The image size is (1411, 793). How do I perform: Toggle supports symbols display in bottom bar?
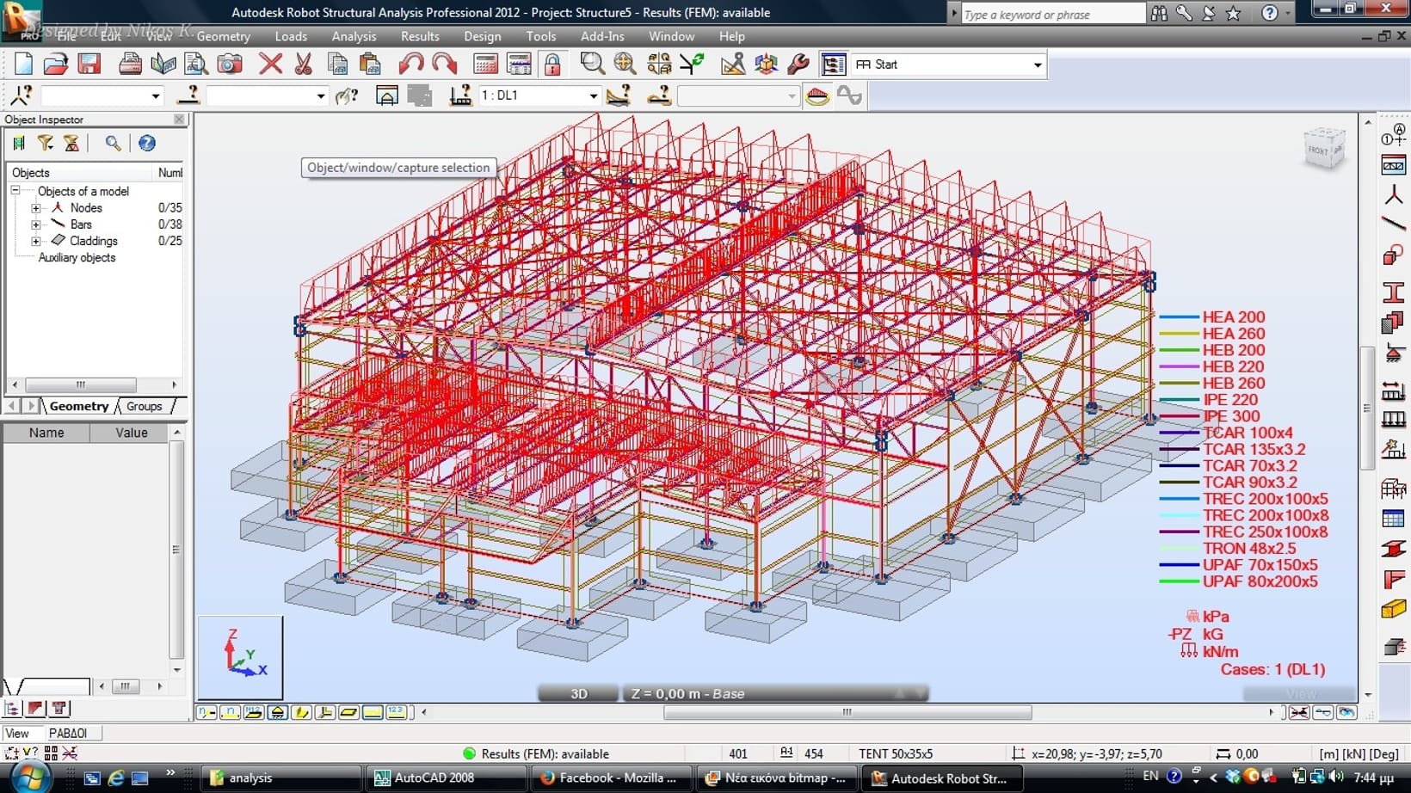click(x=277, y=712)
